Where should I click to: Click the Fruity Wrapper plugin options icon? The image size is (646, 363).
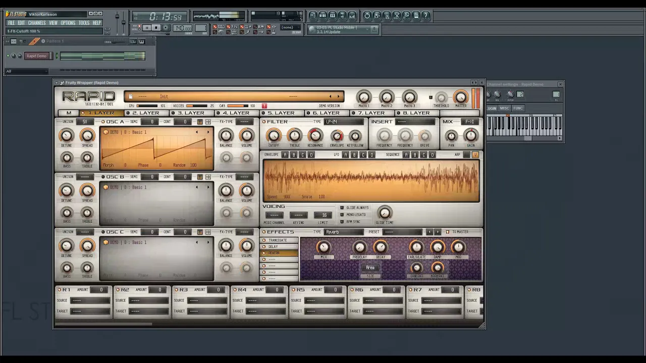click(61, 83)
